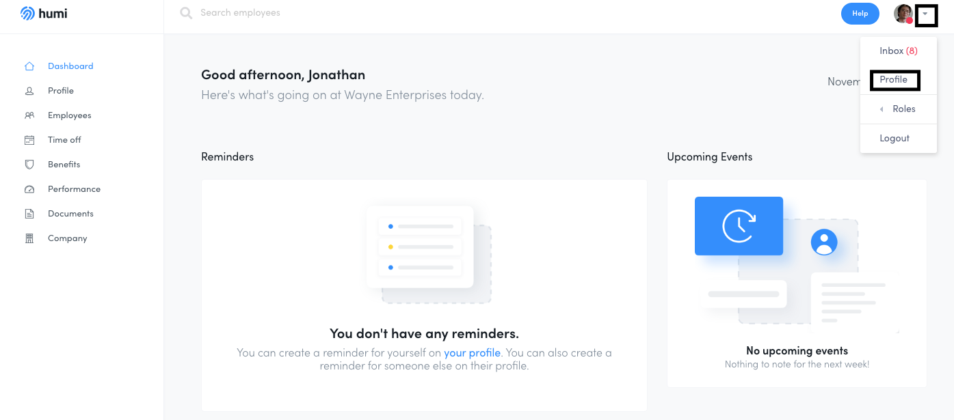Select the Company building icon
Image resolution: width=954 pixels, height=420 pixels.
click(x=29, y=238)
